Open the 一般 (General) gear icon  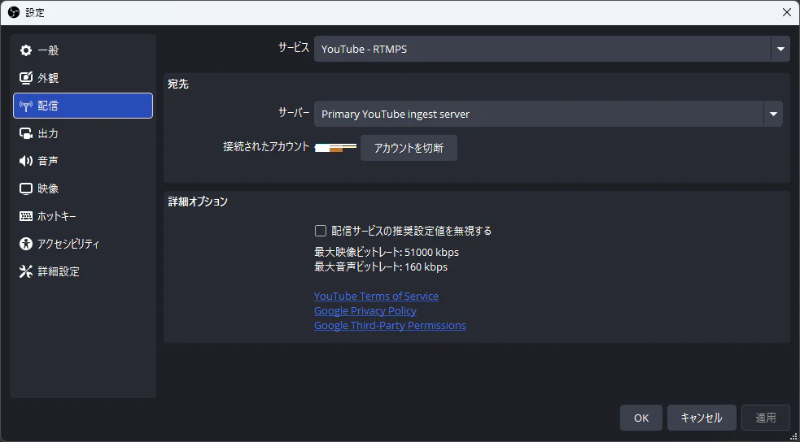point(26,50)
